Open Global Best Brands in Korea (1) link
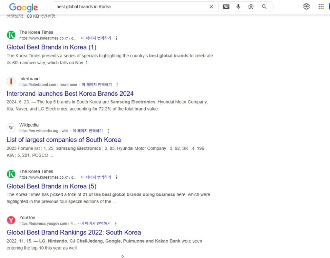 52,47
